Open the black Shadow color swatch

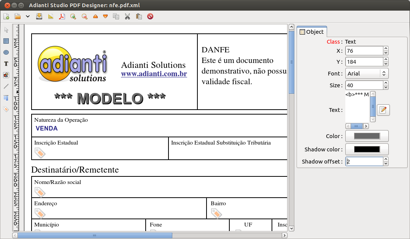(367, 149)
